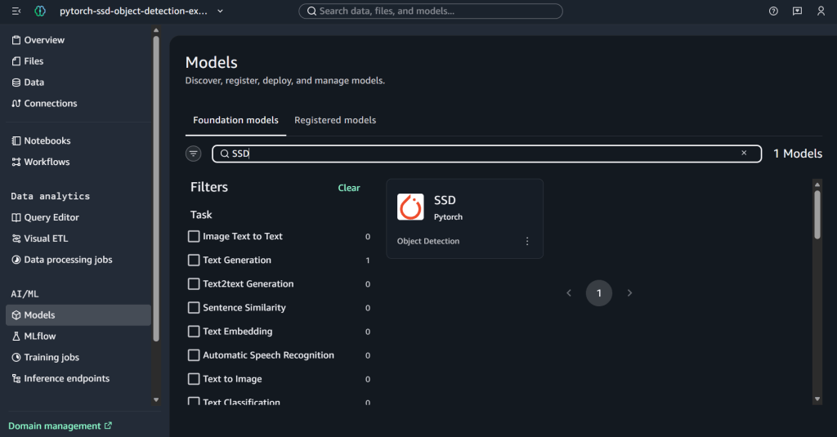
Task: Open the feedback chat icon in header
Action: [x=797, y=11]
